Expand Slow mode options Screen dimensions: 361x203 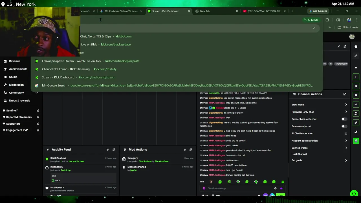(x=346, y=105)
